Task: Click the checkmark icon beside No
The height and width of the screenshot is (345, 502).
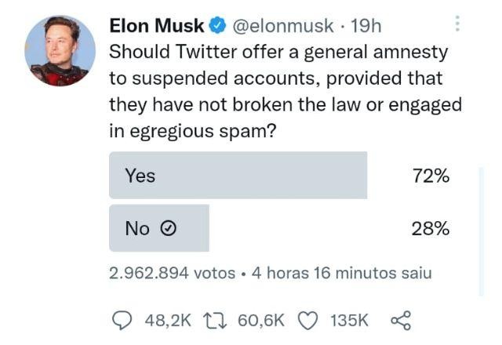Action: point(167,228)
